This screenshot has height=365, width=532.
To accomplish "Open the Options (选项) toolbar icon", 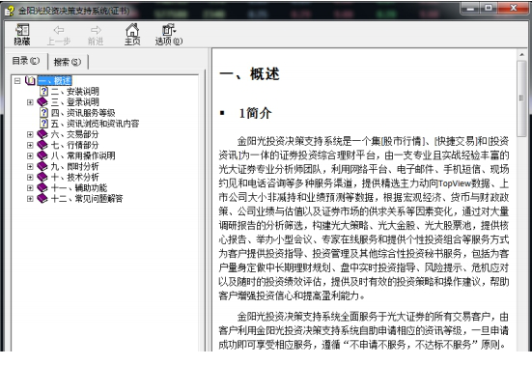I will tap(169, 30).
